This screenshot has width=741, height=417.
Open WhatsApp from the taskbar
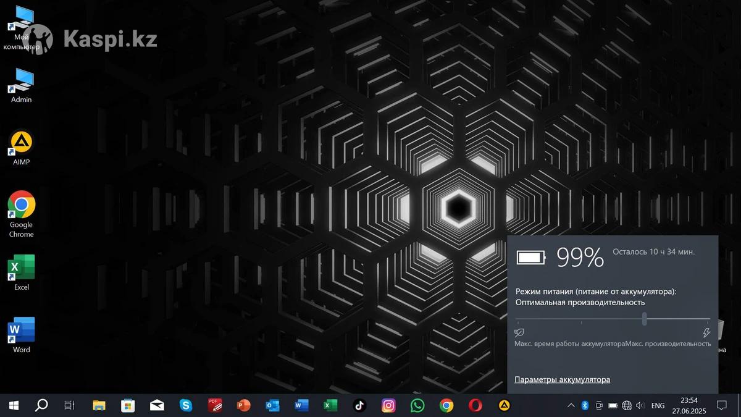[x=417, y=405]
